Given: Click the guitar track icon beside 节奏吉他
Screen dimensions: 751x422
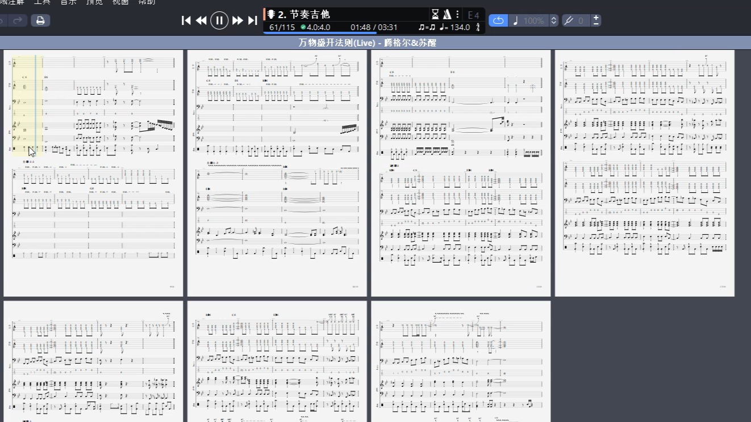Looking at the screenshot, I should point(271,14).
